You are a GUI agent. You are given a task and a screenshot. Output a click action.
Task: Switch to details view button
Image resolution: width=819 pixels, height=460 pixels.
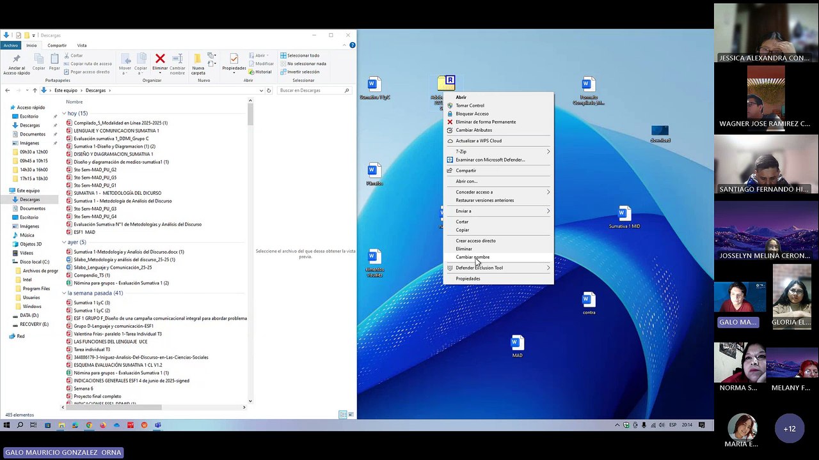pos(343,415)
